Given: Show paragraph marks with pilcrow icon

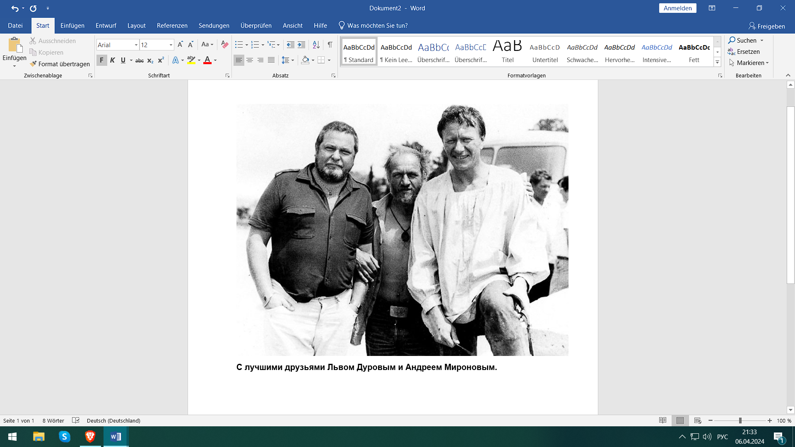Looking at the screenshot, I should click(x=330, y=44).
